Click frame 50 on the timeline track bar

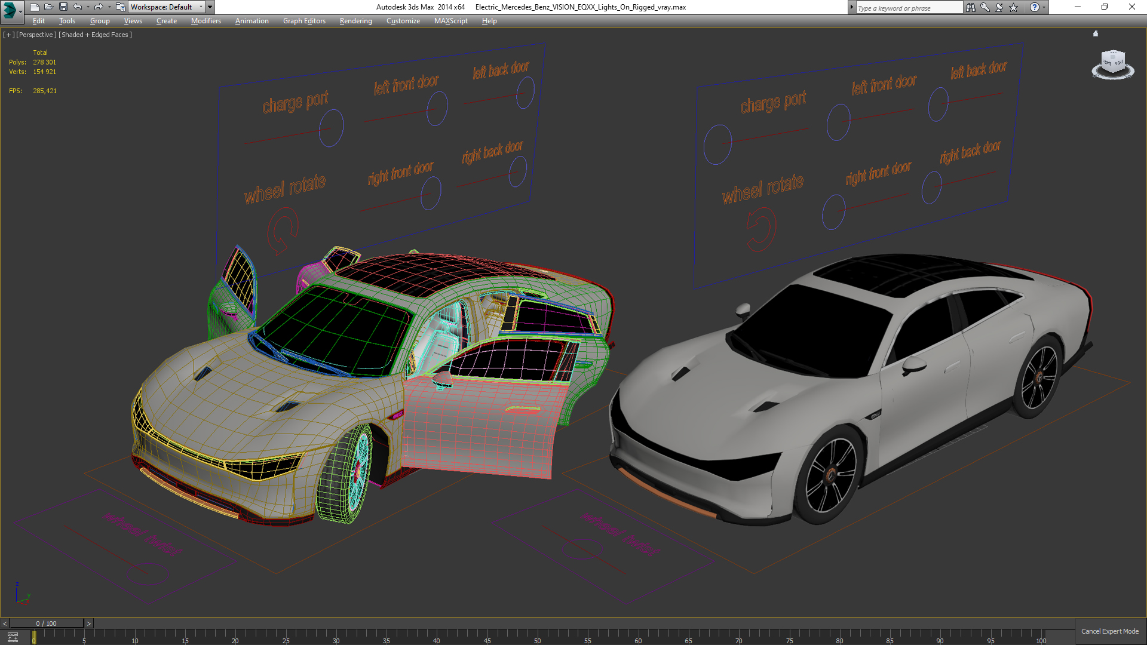(x=537, y=637)
